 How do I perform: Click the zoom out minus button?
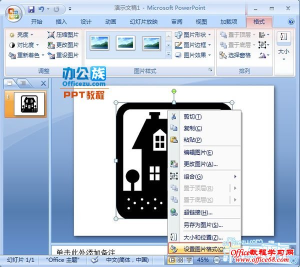tap(217, 260)
